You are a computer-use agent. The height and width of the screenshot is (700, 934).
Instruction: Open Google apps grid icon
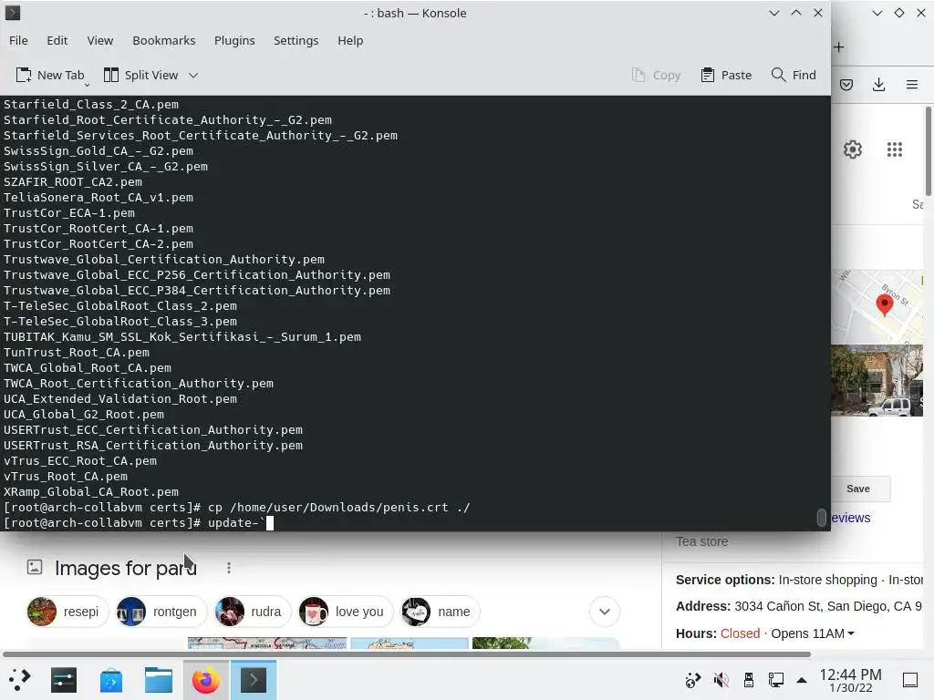point(895,149)
